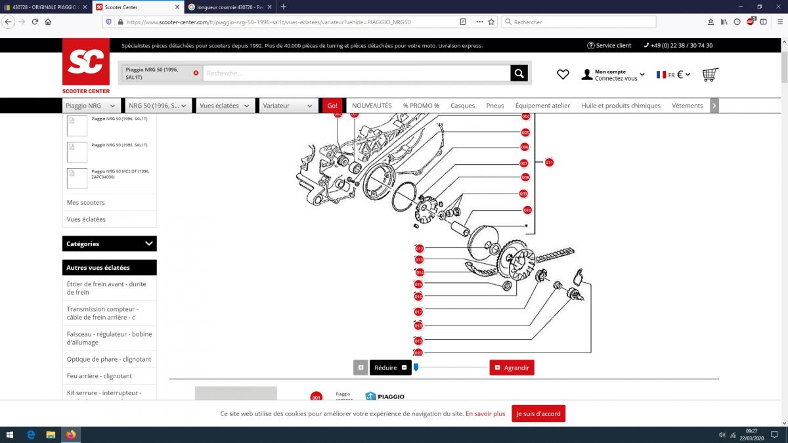Viewport: 788px width, 443px height.
Task: Click the search magnifier button
Action: [519, 73]
